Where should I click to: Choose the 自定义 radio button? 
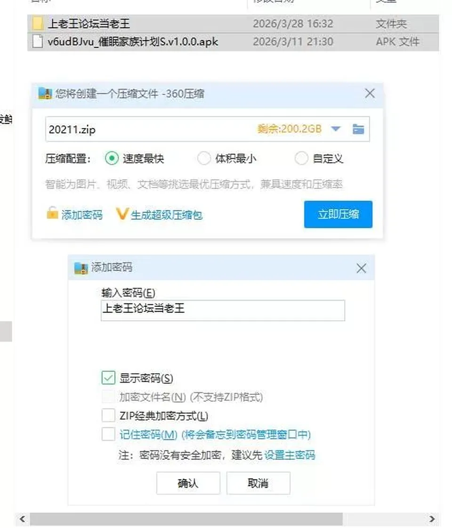click(301, 158)
